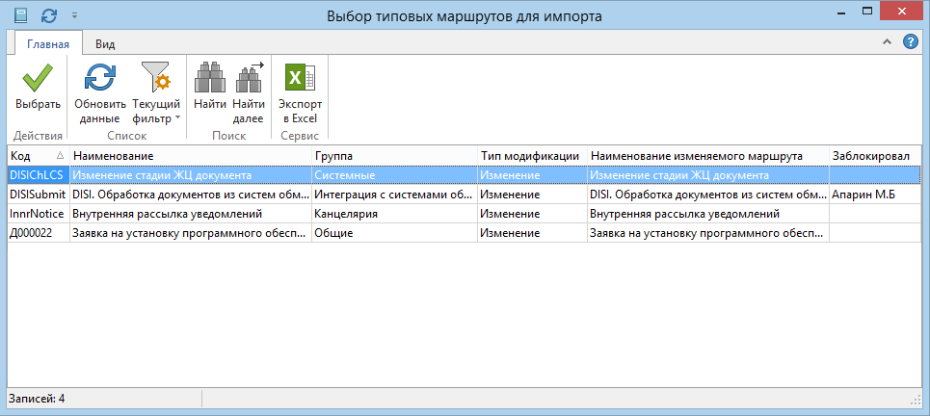
Task: Click the book icon in title bar
Action: point(21,15)
